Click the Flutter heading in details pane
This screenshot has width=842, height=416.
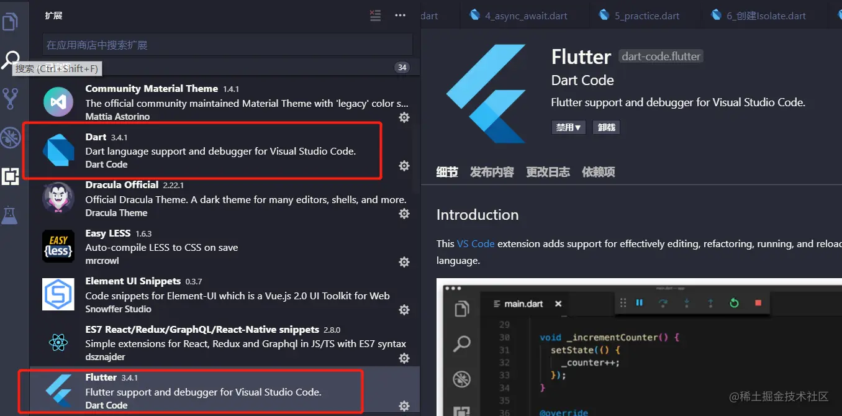pyautogui.click(x=581, y=57)
